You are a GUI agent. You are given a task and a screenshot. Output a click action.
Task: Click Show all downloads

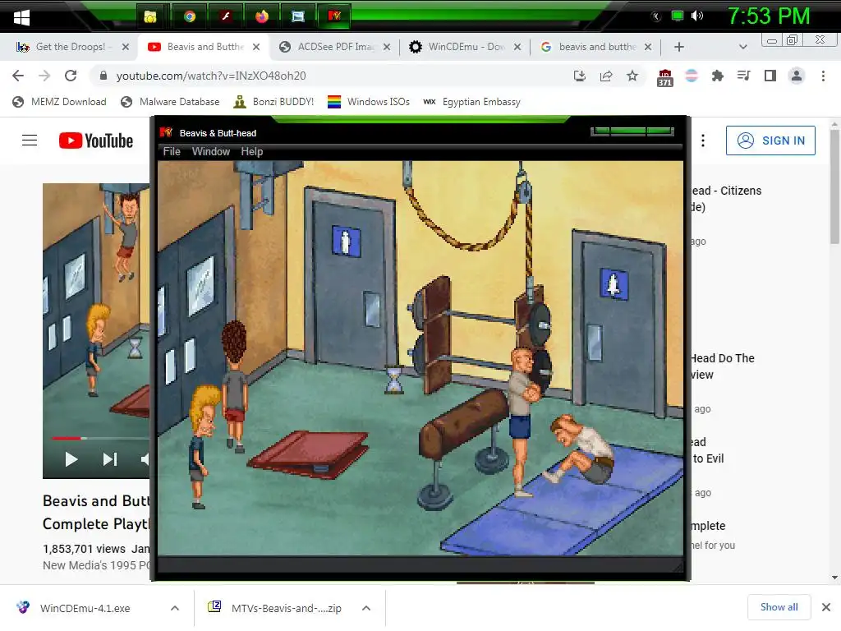[x=779, y=607]
